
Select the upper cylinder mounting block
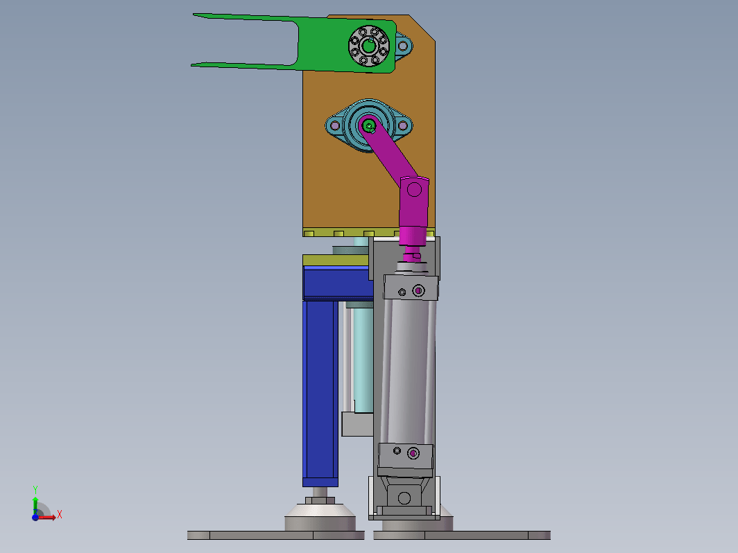411,288
